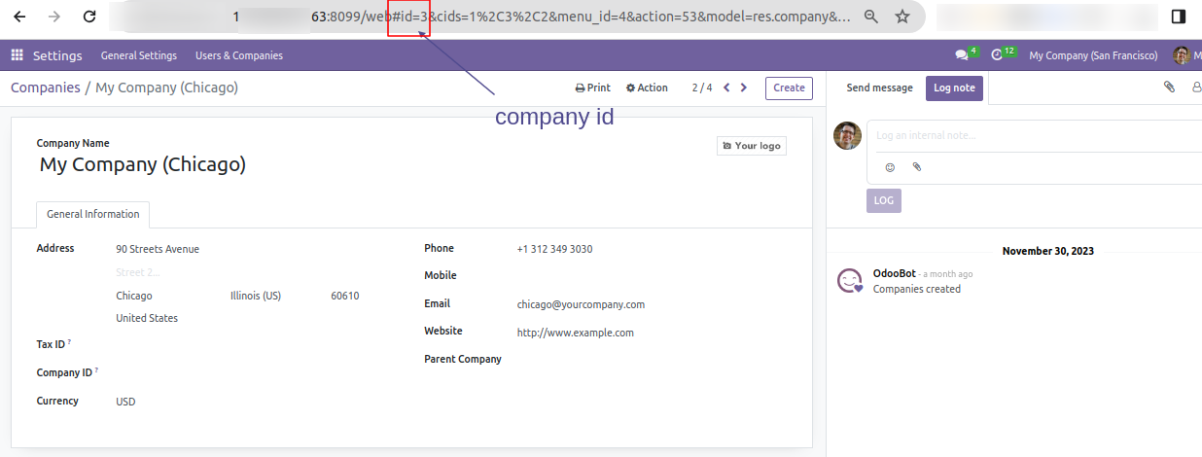Bookmark this page with the star icon
The width and height of the screenshot is (1202, 457).
pos(902,17)
